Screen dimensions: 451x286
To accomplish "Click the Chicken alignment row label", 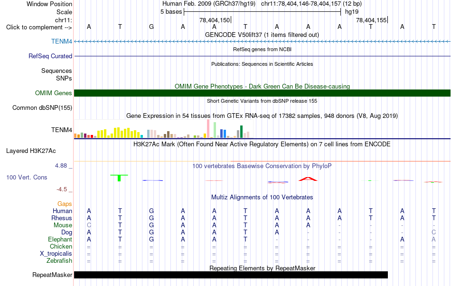I will (61, 246).
